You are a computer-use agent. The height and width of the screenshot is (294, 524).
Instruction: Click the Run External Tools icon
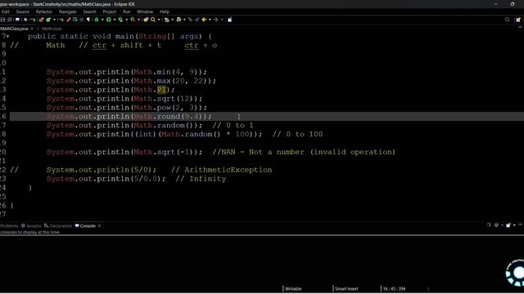[x=133, y=20]
